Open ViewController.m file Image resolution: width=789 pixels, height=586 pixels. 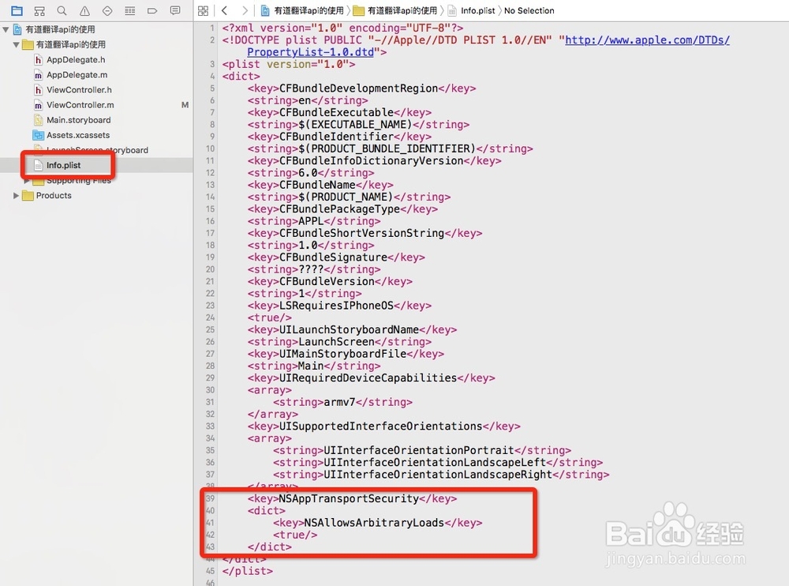[x=80, y=105]
